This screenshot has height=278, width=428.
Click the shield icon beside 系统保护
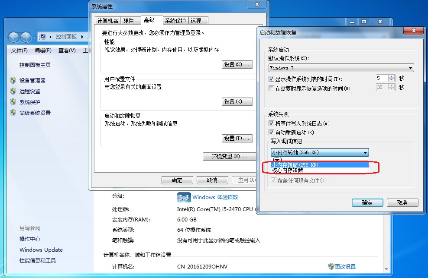tap(13, 102)
